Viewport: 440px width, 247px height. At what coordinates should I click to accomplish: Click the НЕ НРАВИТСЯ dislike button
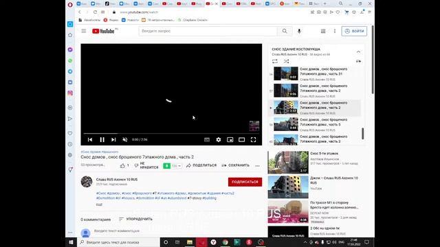146,165
